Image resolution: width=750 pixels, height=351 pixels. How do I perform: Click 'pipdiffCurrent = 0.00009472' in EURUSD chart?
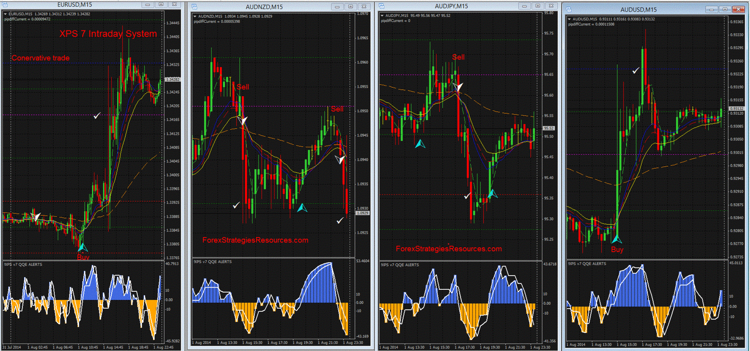click(27, 19)
